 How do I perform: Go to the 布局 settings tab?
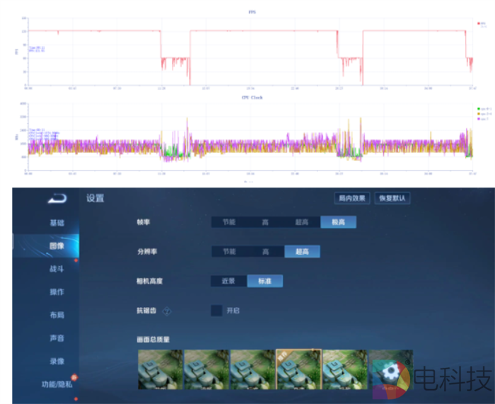pos(57,315)
